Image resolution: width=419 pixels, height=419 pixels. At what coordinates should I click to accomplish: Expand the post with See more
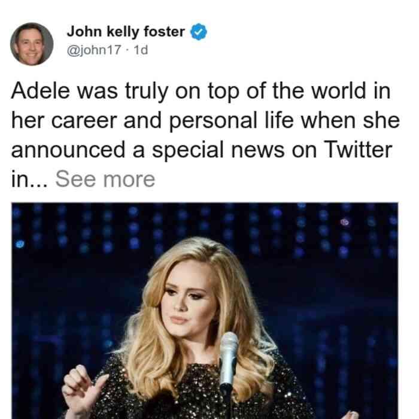click(x=105, y=179)
